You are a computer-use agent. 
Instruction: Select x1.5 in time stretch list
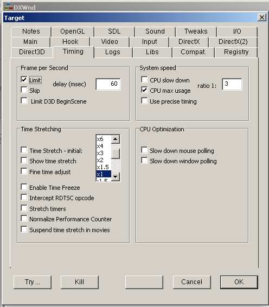(104, 167)
